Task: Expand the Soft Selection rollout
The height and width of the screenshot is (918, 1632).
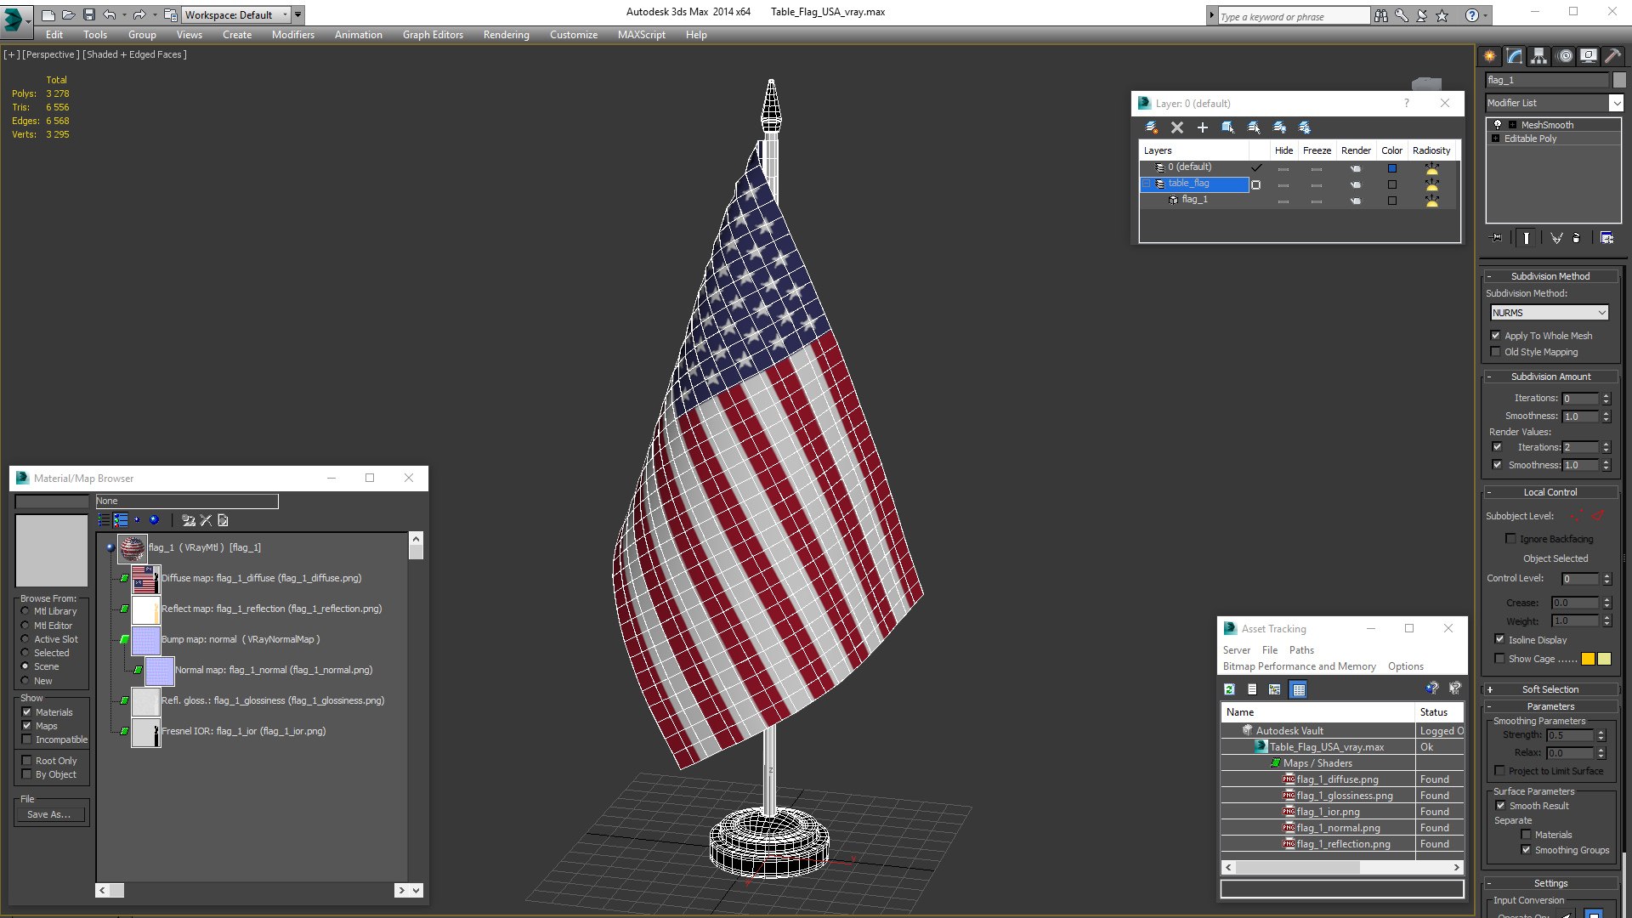Action: [x=1550, y=689]
